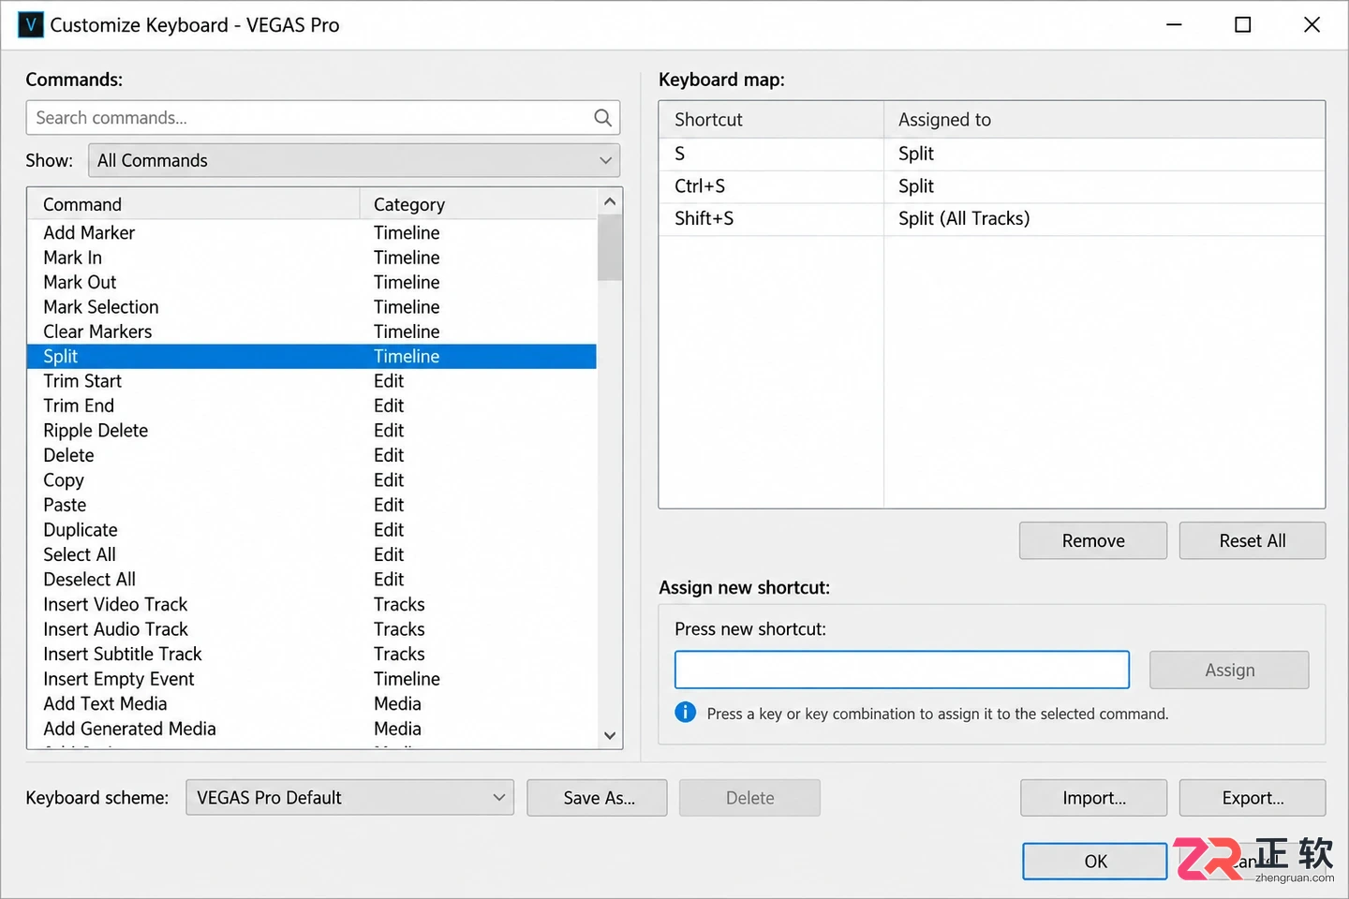Click the VEGAS Pro title bar logo
1349x899 pixels.
click(x=31, y=24)
